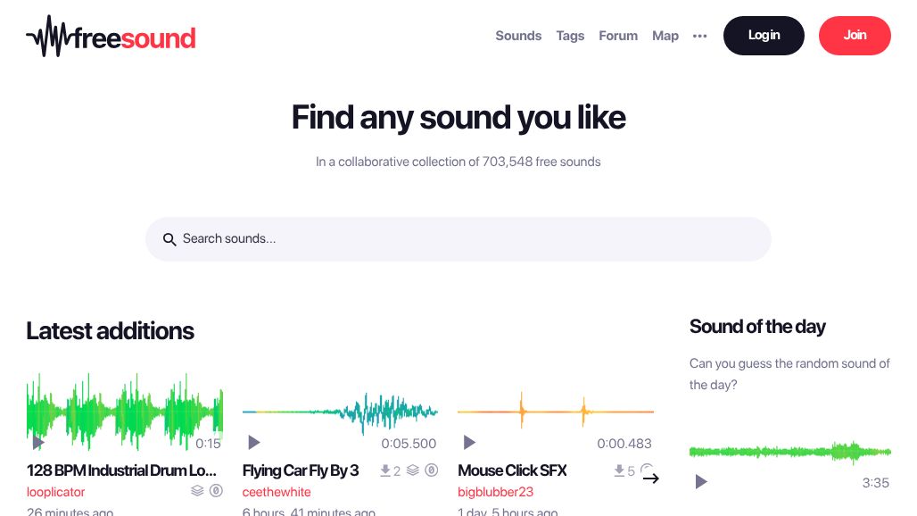The width and height of the screenshot is (917, 516).
Task: Click the pack icon on looplicator's sound
Action: point(197,490)
